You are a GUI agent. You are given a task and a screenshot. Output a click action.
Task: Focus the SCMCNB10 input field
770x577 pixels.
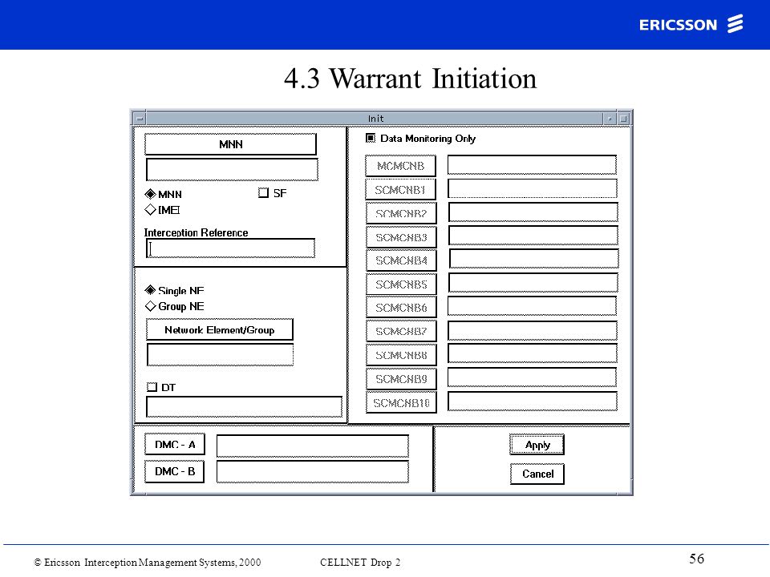click(x=533, y=401)
